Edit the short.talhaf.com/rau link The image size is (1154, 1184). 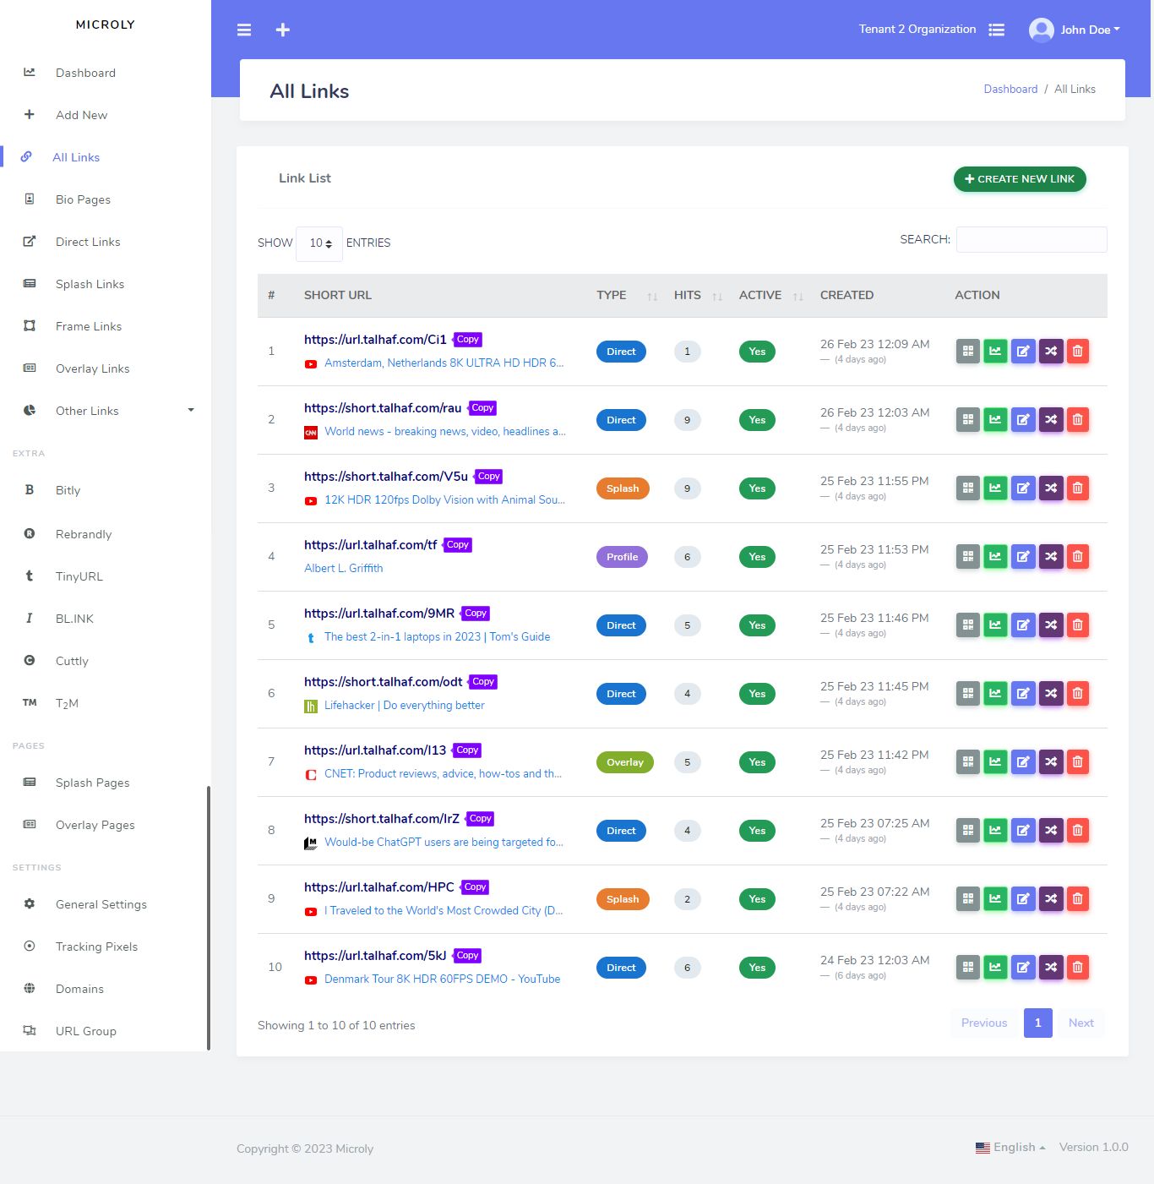[x=1023, y=420]
